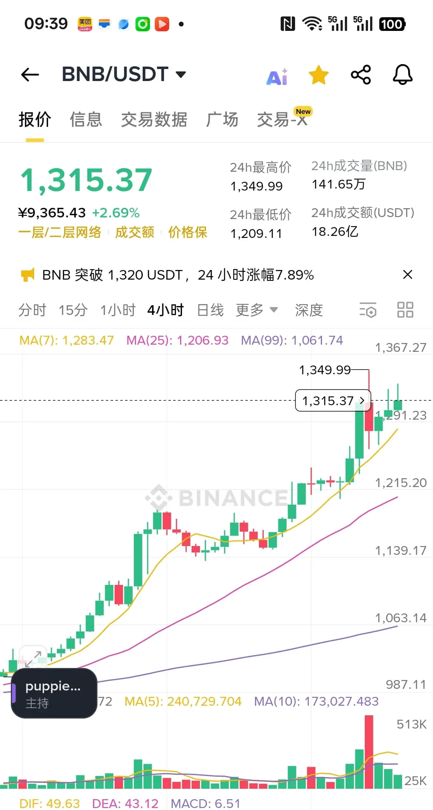Image resolution: width=433 pixels, height=810 pixels.
Task: Expand the 更多 intervals dropdown
Action: 257,310
